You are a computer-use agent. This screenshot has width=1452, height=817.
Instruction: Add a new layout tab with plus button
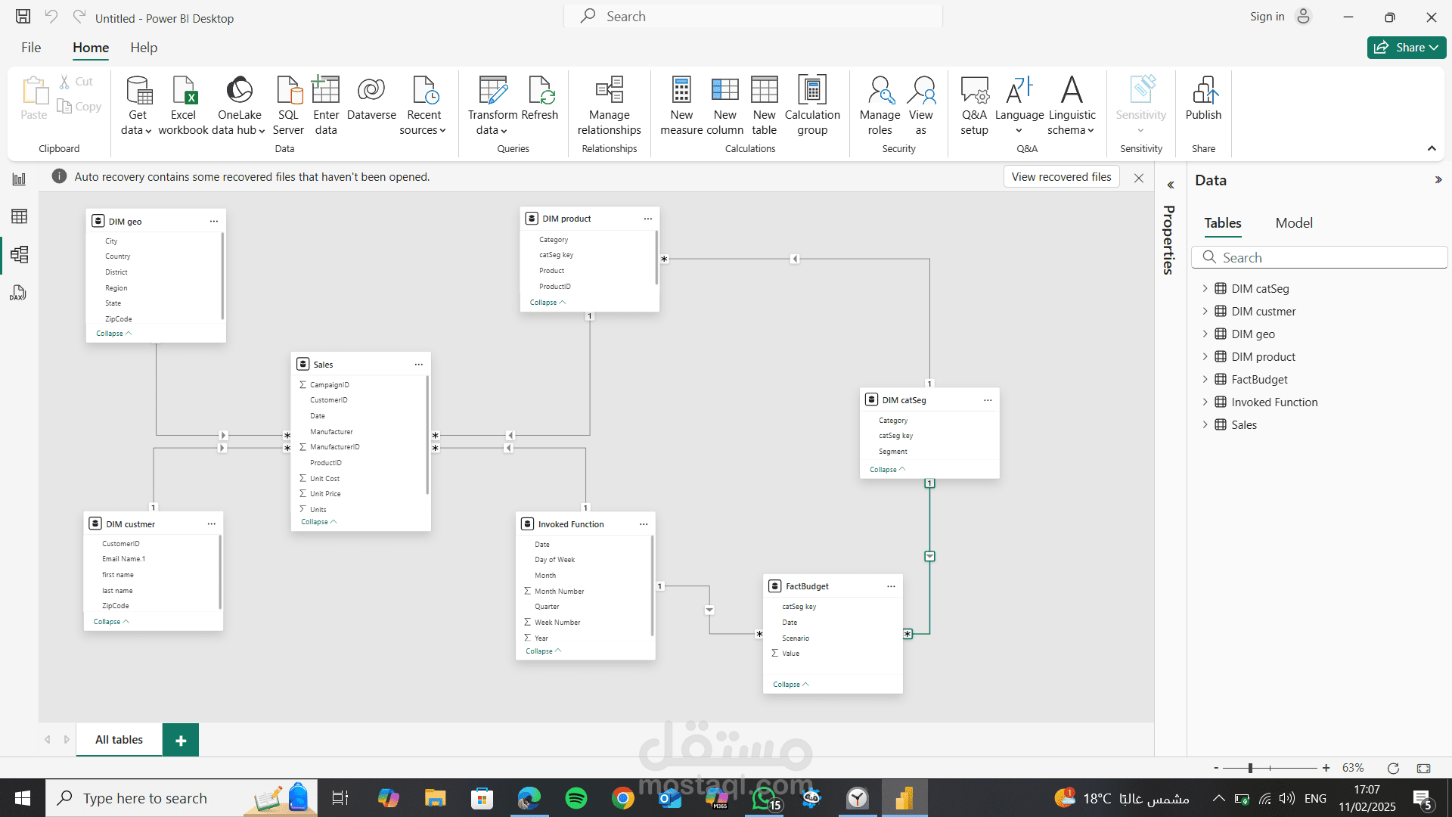click(x=181, y=740)
